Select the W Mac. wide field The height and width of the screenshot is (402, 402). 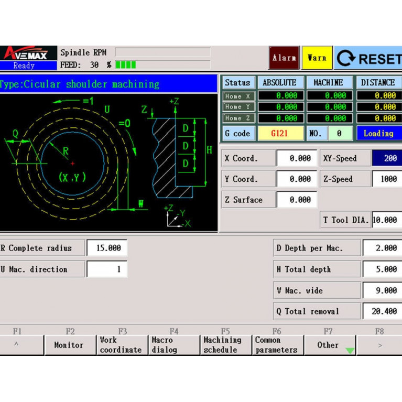click(383, 290)
